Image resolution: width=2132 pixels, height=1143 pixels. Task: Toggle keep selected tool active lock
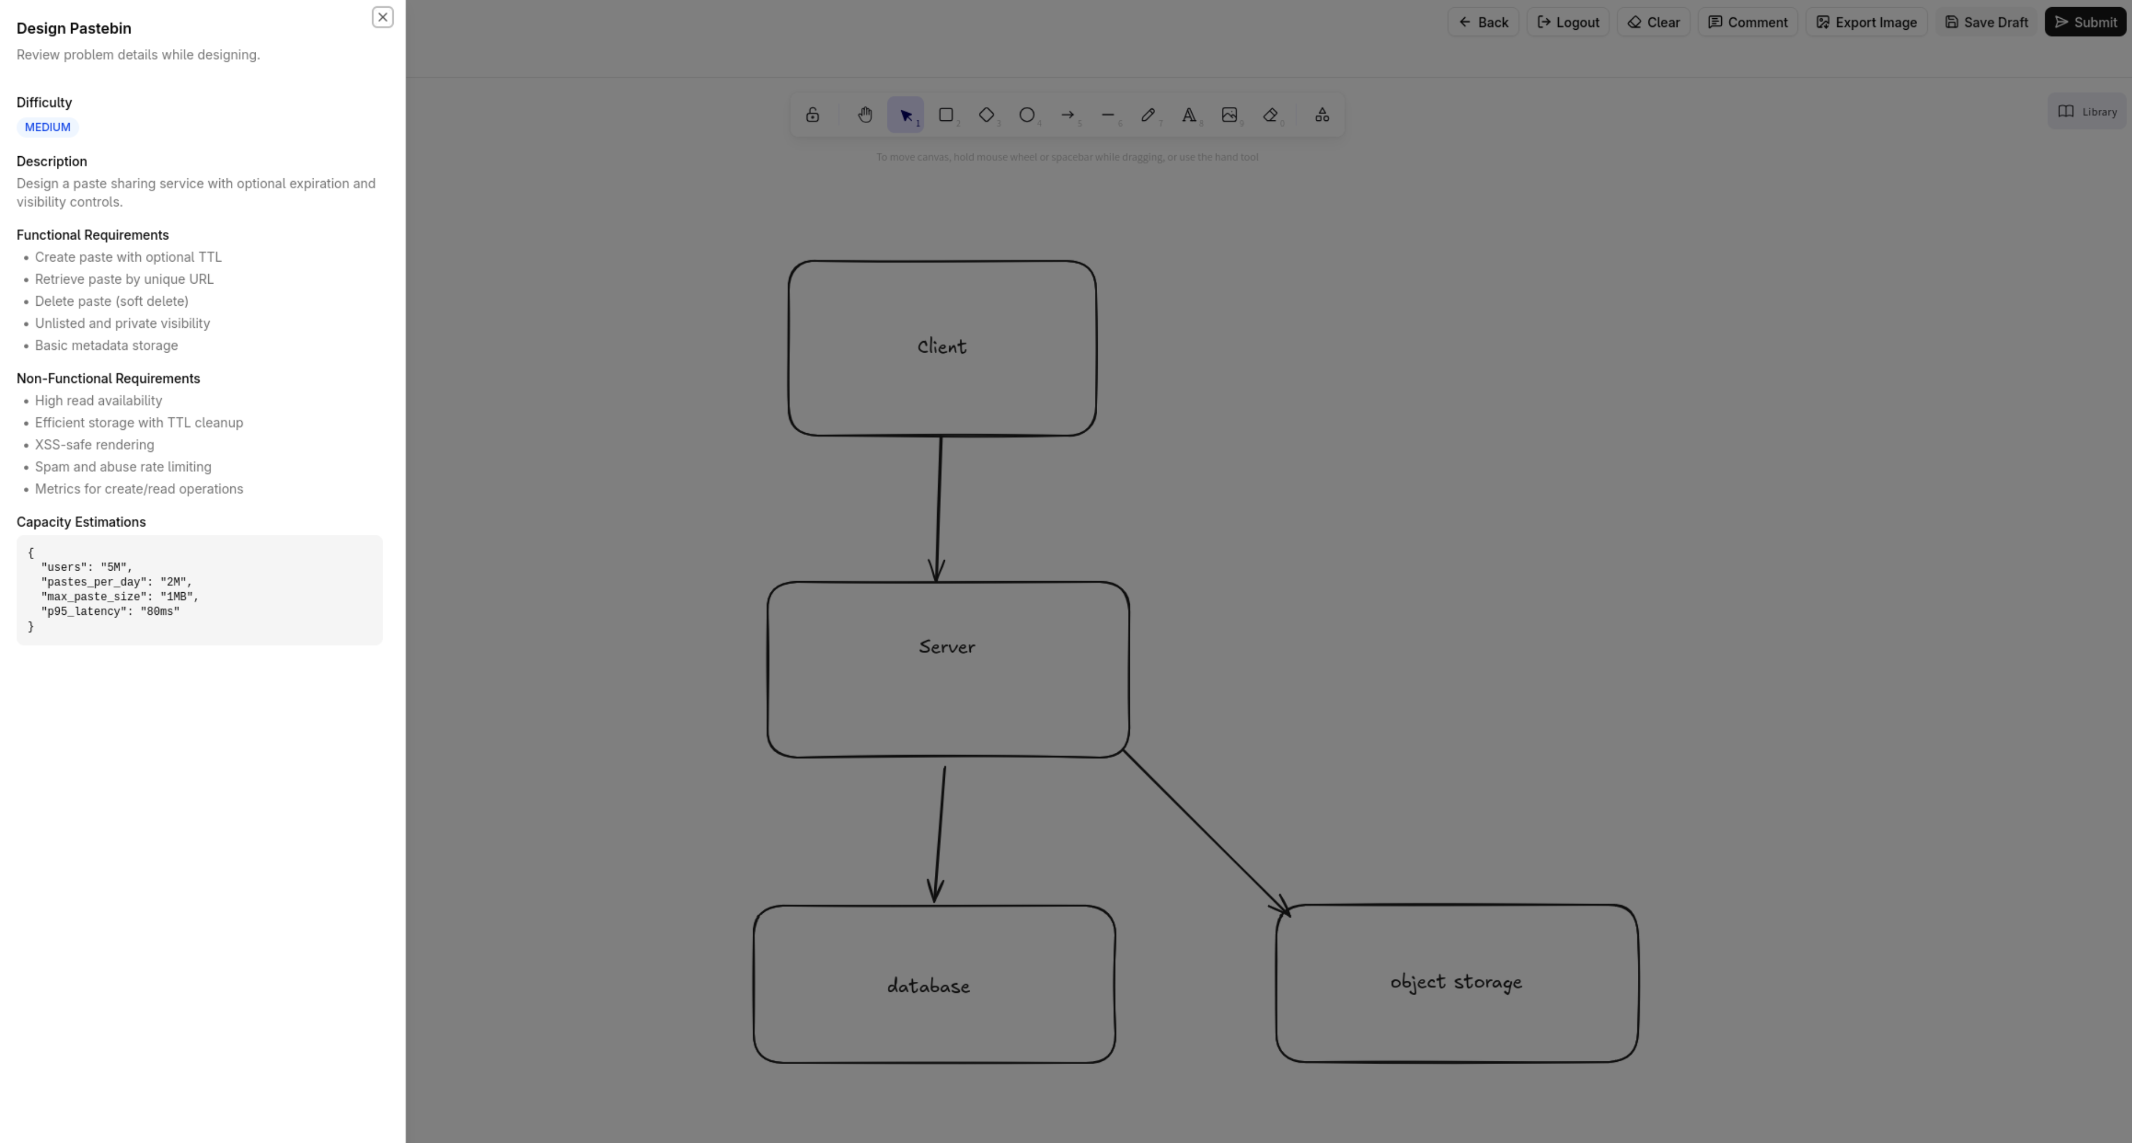(813, 114)
